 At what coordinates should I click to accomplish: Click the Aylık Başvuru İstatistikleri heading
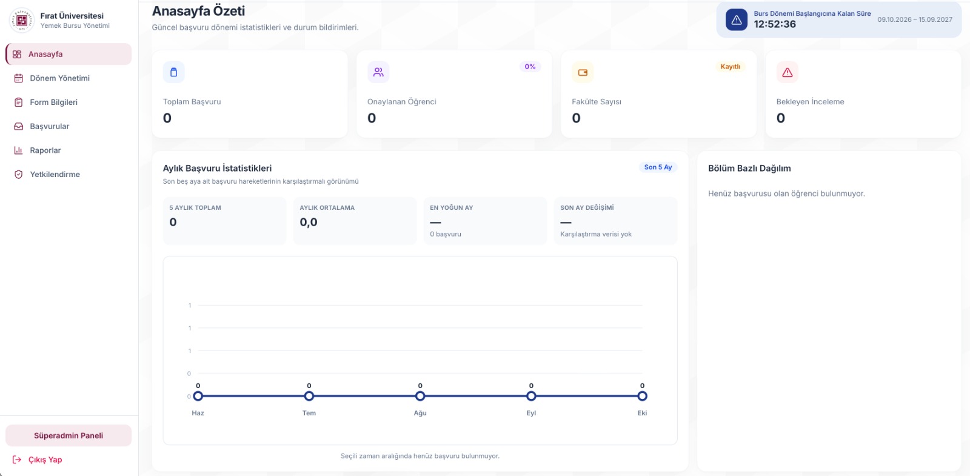(x=217, y=168)
